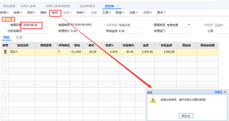Click the 单据日期 field with 2020-08-26
This screenshot has width=229, height=121.
35,25
